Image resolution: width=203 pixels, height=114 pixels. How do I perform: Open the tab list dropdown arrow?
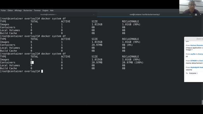point(201,15)
